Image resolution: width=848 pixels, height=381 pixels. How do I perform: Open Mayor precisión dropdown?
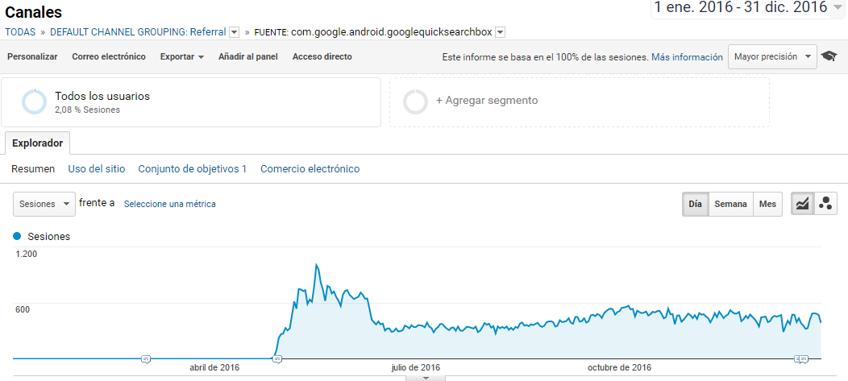point(771,56)
